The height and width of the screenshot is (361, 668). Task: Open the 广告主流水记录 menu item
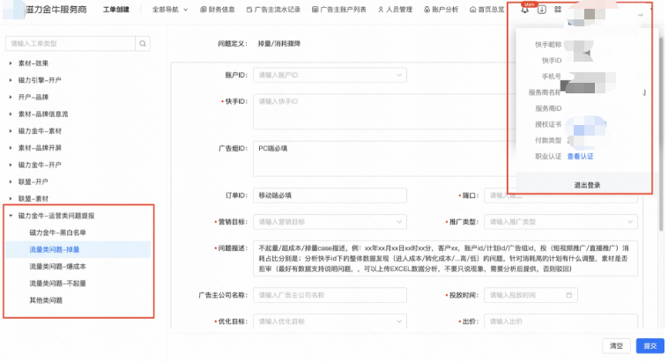click(x=273, y=10)
